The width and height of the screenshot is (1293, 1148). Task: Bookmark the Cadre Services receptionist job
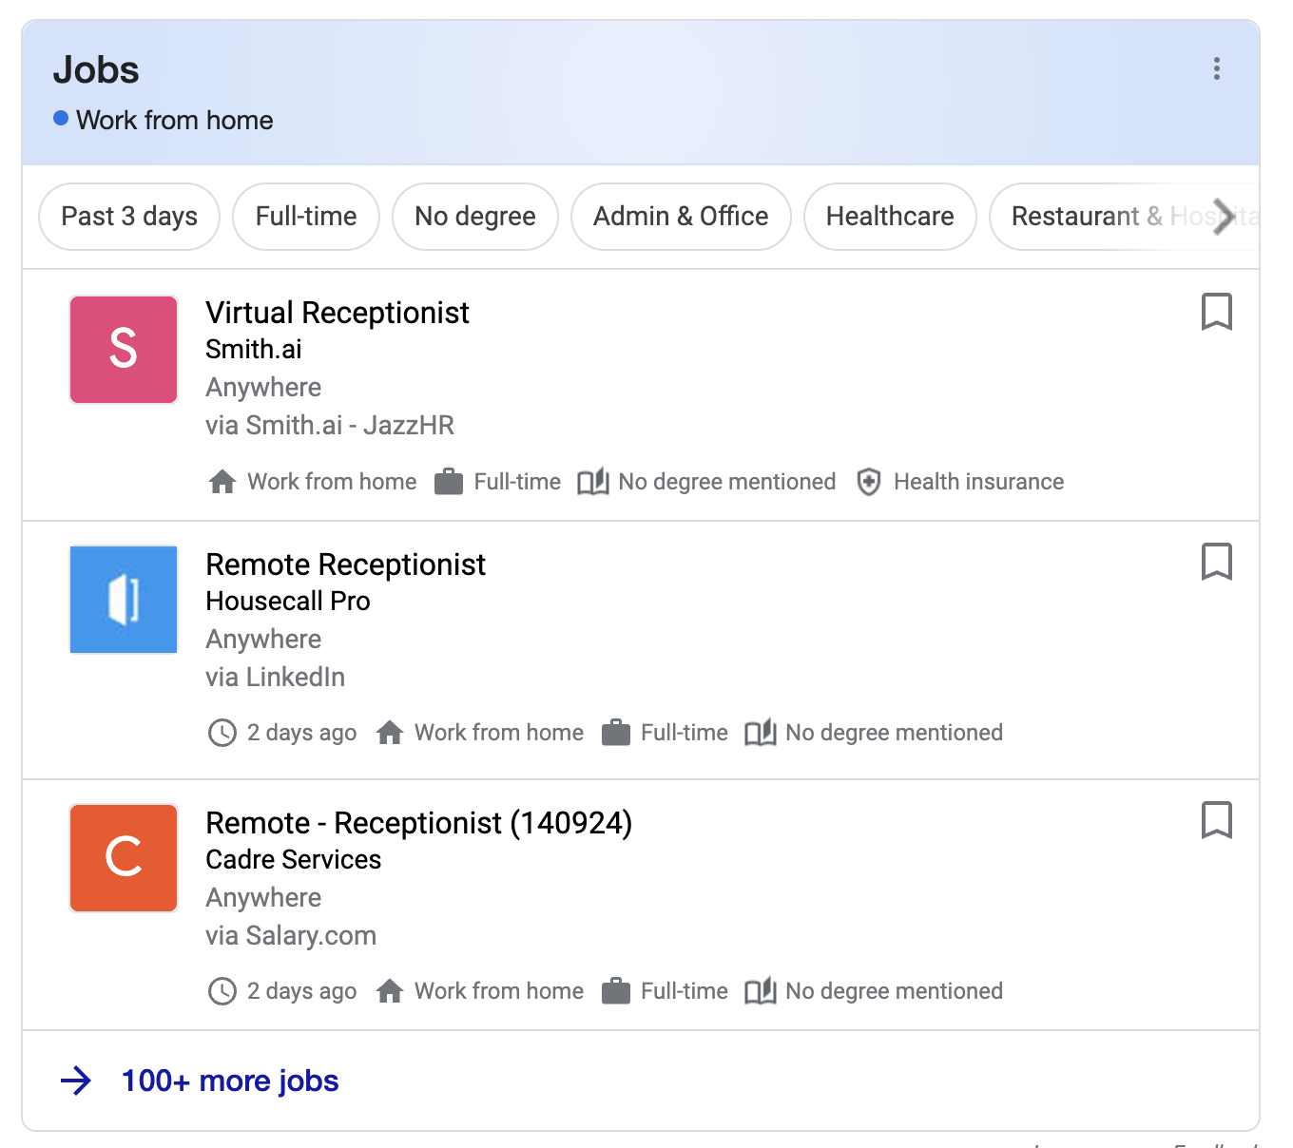pos(1216,820)
